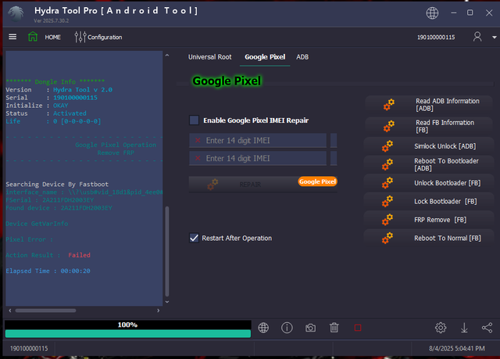Click log scroll right arrow
Viewport: 500px width, 359px height.
[158, 311]
